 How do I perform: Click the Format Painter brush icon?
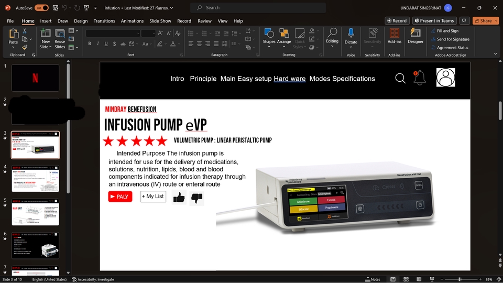pyautogui.click(x=25, y=47)
